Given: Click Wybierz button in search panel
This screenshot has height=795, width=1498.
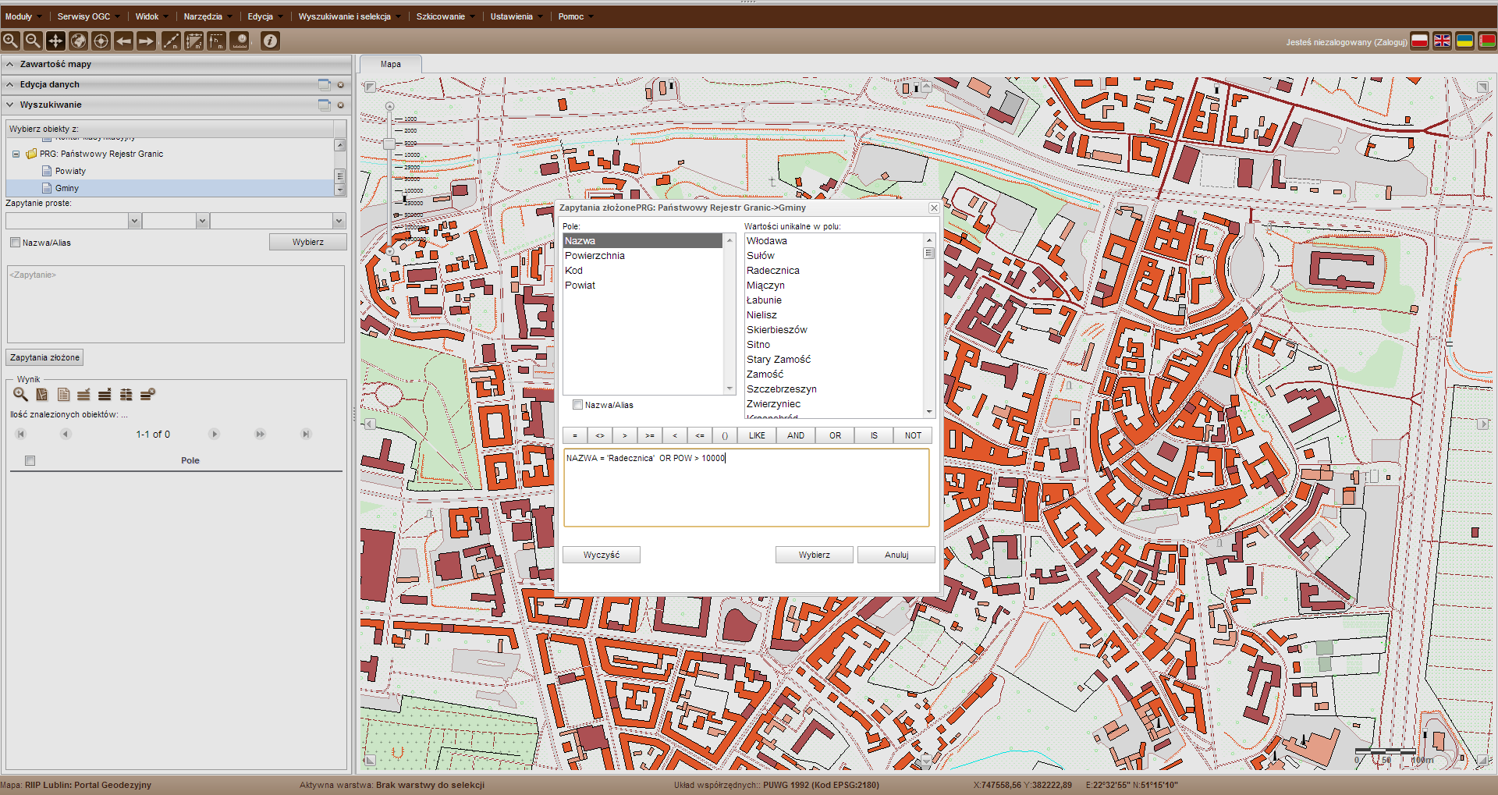Looking at the screenshot, I should coord(307,242).
